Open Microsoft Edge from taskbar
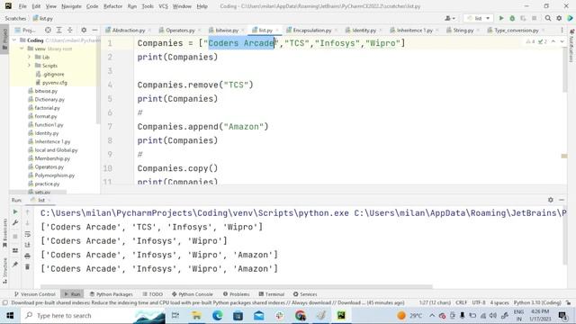 tap(217, 316)
